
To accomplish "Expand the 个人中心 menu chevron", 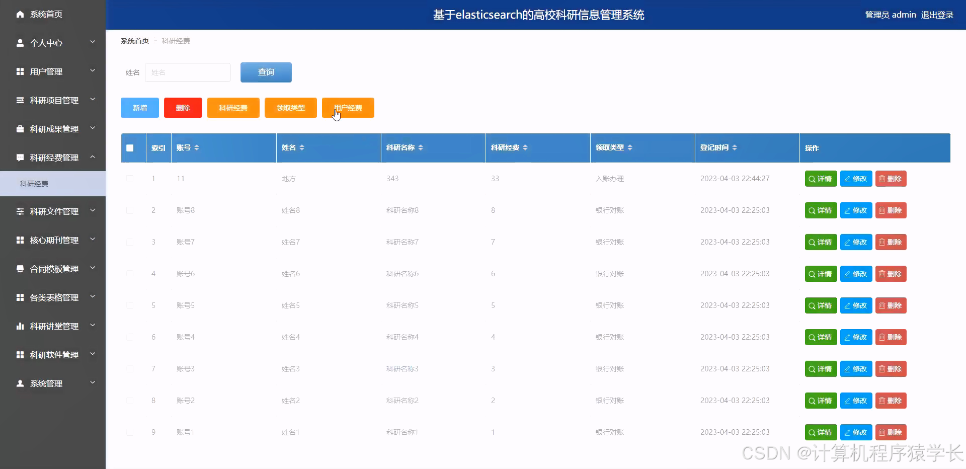I will click(93, 42).
